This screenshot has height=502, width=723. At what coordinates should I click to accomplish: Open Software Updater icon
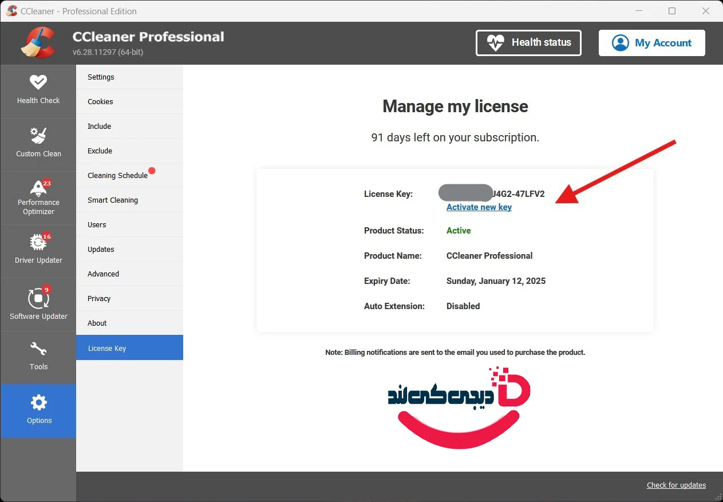click(x=38, y=298)
